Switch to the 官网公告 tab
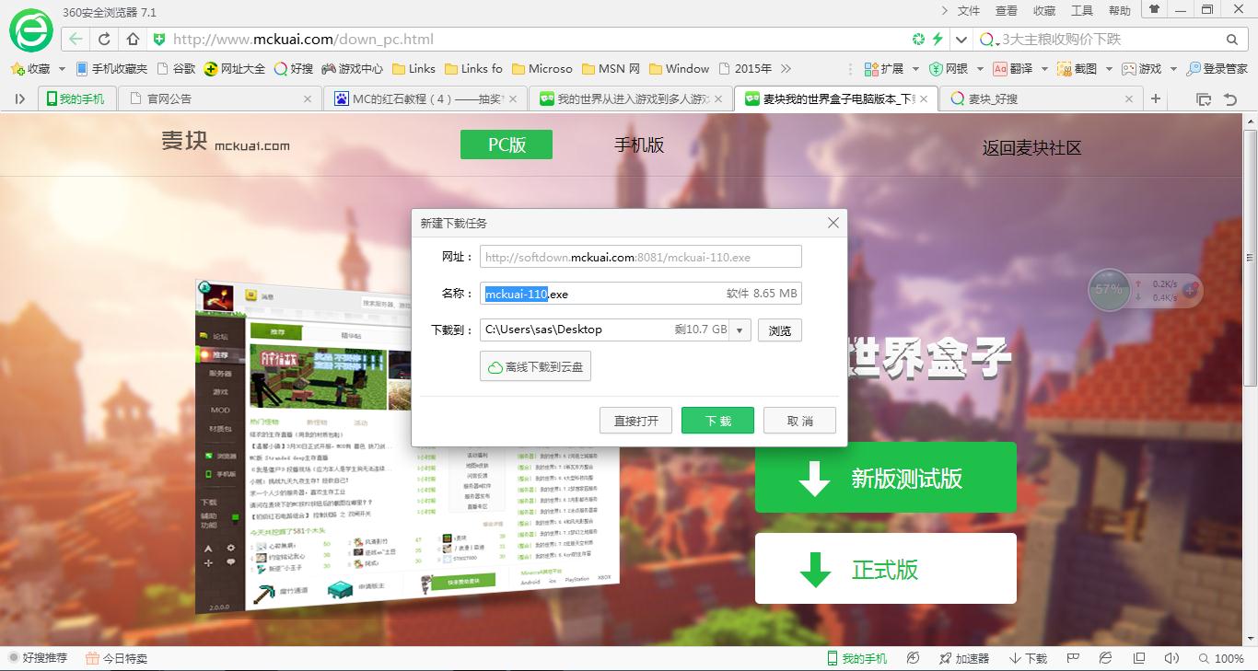Image resolution: width=1258 pixels, height=671 pixels. 221,98
